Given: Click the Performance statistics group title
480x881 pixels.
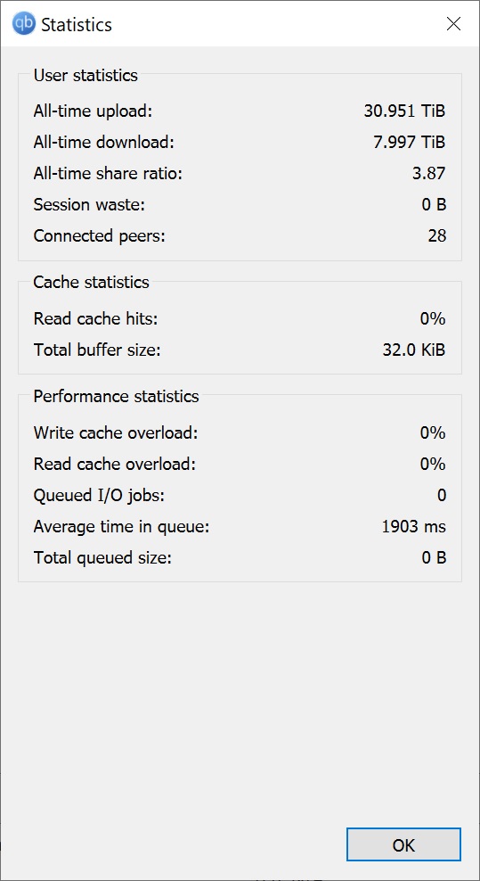Looking at the screenshot, I should 116,396.
